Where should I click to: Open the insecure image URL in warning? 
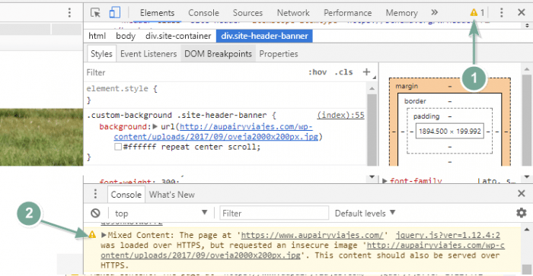(x=302, y=250)
